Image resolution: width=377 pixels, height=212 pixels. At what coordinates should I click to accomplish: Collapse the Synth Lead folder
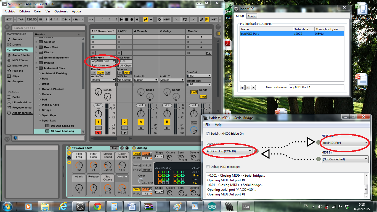pyautogui.click(x=39, y=121)
